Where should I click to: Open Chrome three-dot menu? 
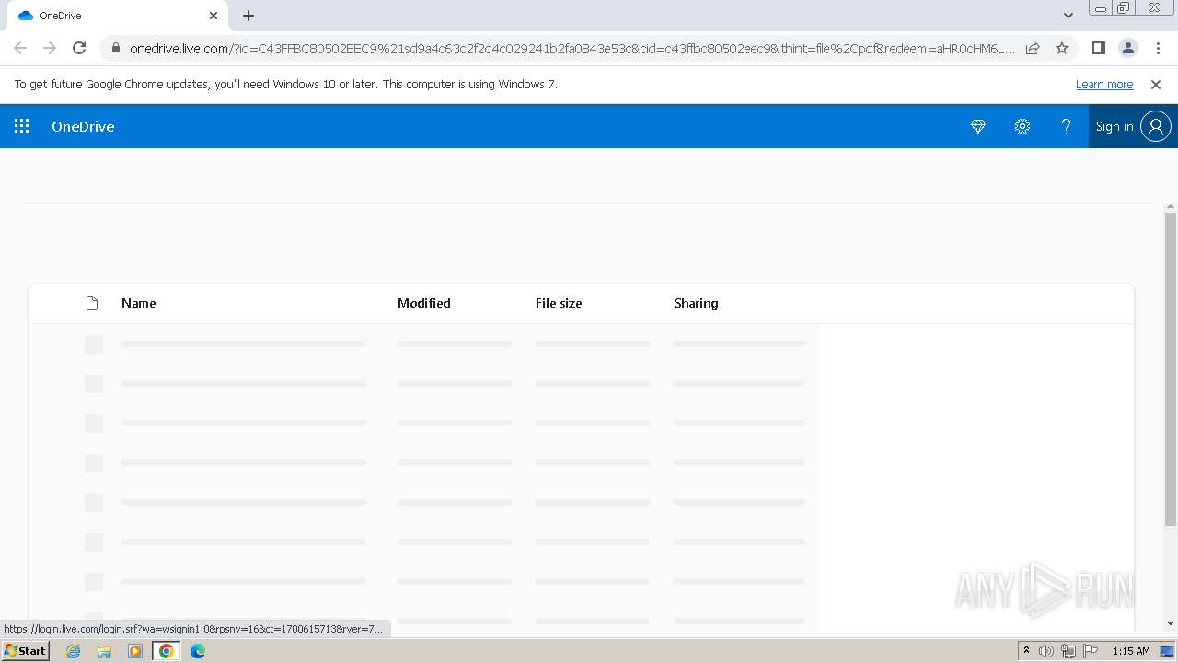coord(1157,48)
